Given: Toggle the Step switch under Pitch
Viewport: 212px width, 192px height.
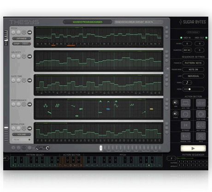Looking at the screenshot, I should pyautogui.click(x=22, y=44).
